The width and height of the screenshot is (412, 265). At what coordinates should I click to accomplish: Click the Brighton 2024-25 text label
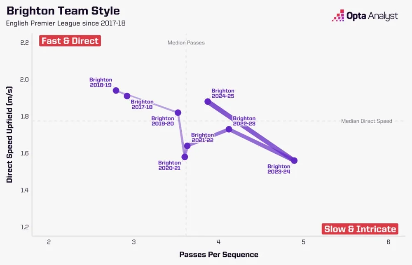[223, 93]
